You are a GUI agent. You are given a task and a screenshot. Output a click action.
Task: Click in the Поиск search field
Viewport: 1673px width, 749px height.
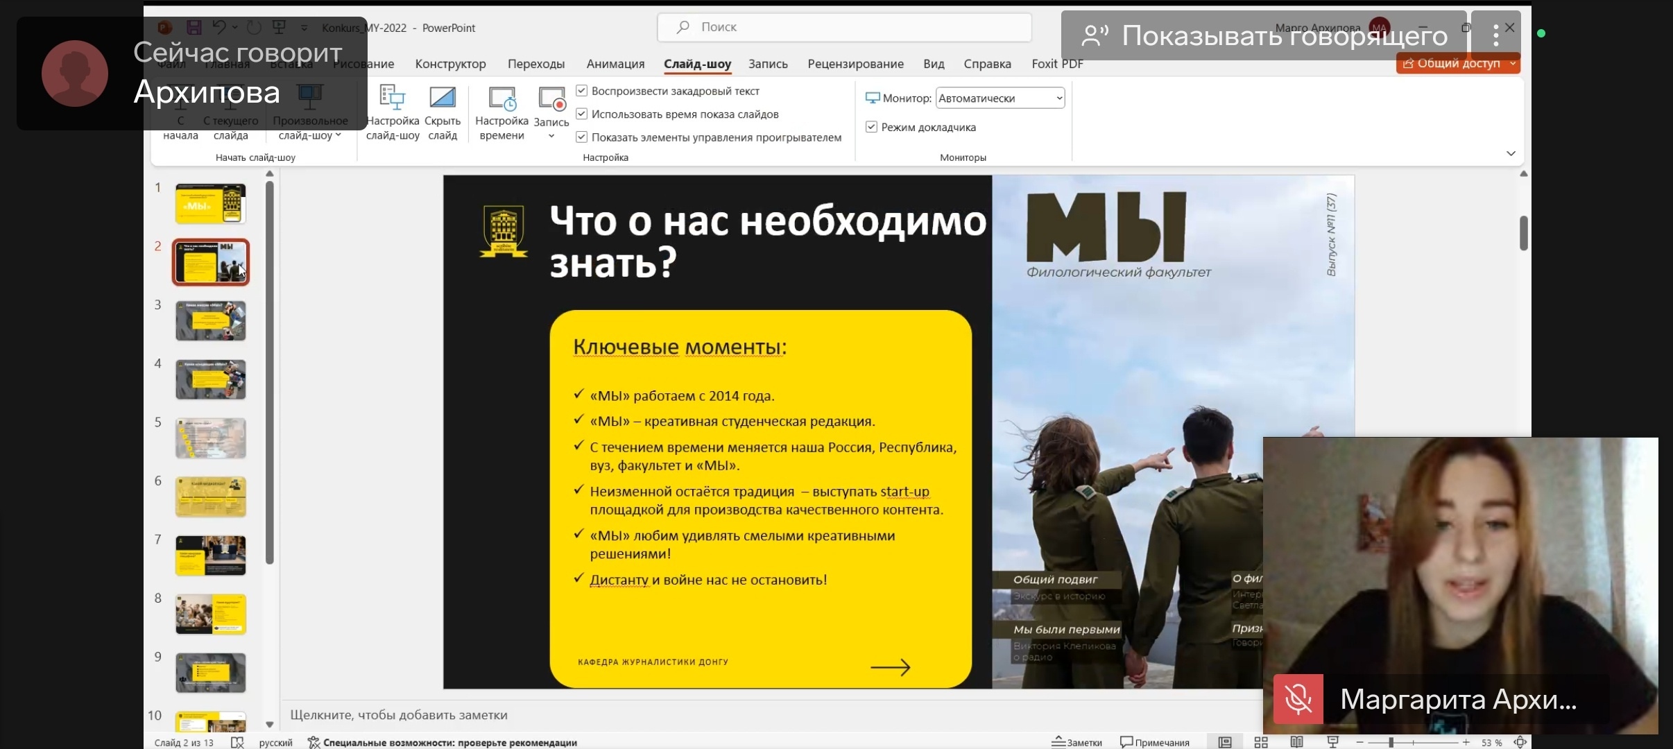pyautogui.click(x=844, y=27)
